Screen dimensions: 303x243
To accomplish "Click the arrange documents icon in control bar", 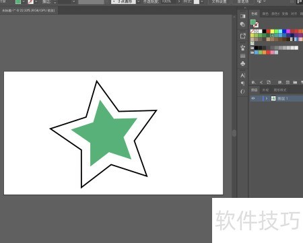I will tap(259, 1).
